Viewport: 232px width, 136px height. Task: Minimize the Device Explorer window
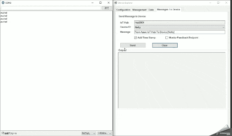209,3
